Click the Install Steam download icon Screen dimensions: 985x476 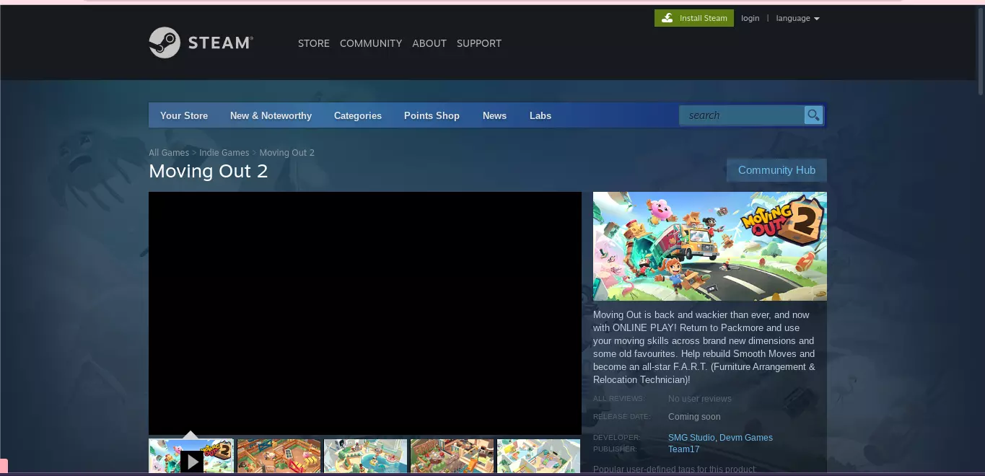(667, 18)
